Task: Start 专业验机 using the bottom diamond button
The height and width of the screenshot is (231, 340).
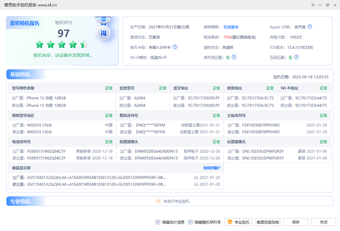Action: click(238, 222)
